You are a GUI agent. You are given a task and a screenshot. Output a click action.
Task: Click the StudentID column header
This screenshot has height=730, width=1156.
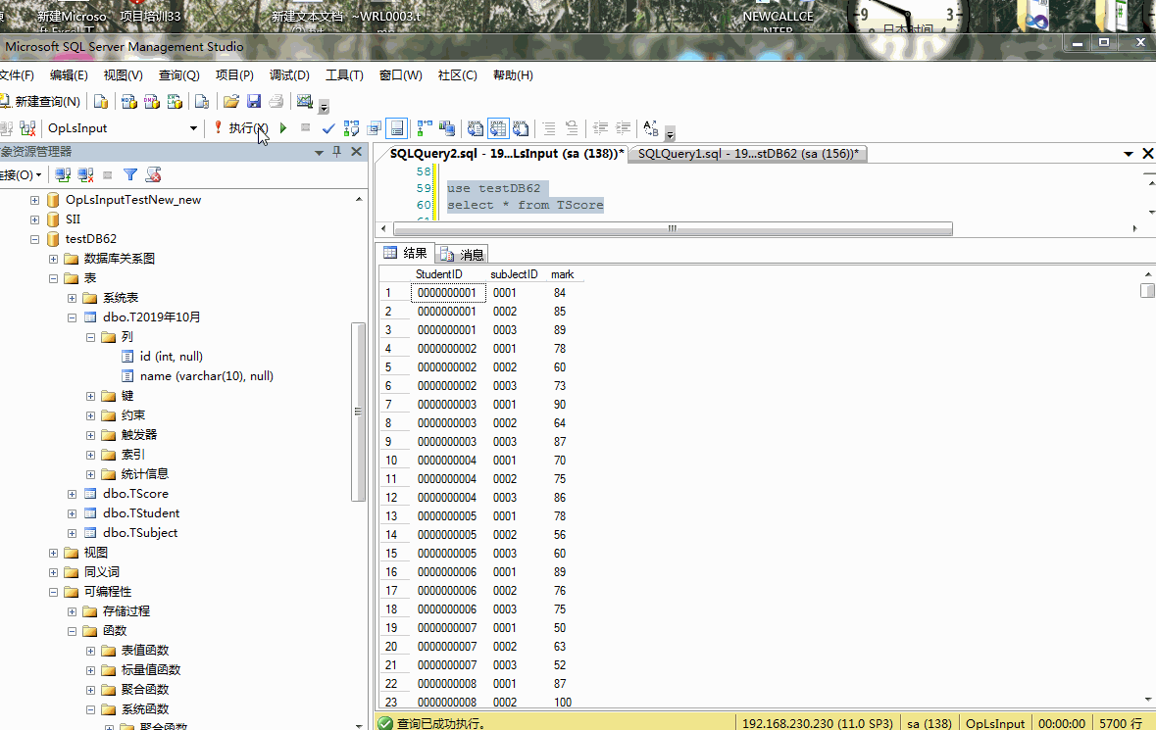pyautogui.click(x=438, y=274)
